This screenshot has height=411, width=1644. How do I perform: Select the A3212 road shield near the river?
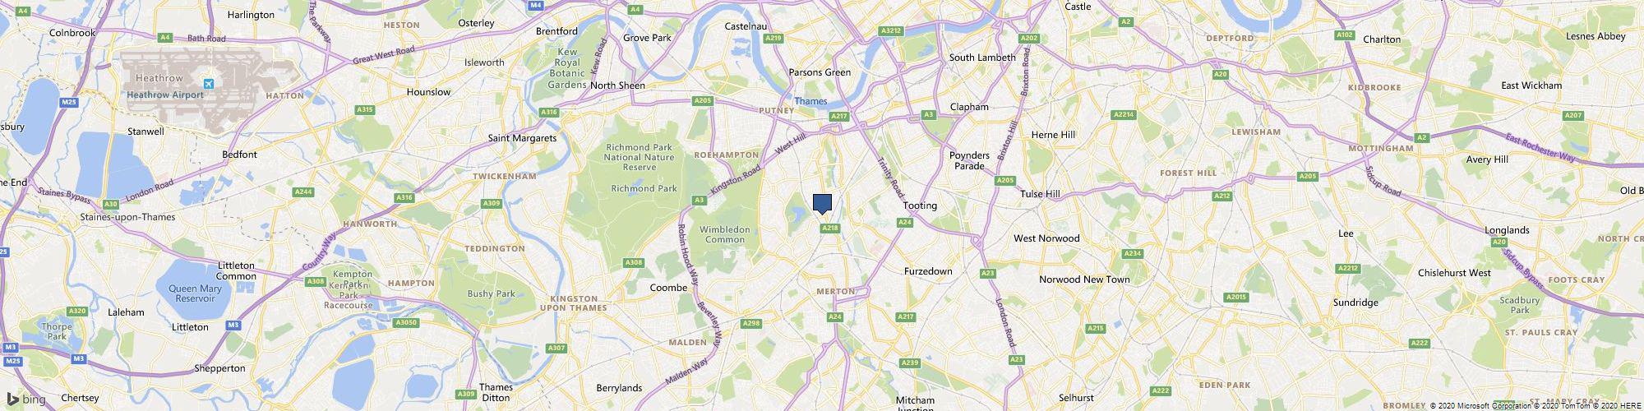[891, 30]
